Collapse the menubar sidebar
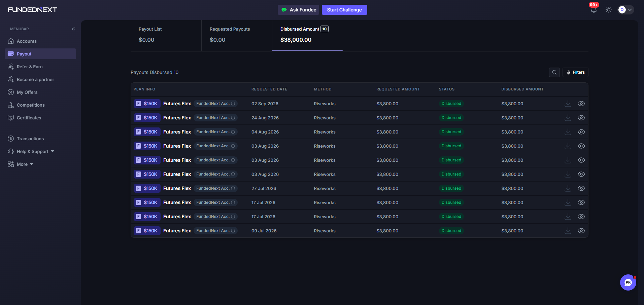The height and width of the screenshot is (305, 644). pyautogui.click(x=73, y=29)
